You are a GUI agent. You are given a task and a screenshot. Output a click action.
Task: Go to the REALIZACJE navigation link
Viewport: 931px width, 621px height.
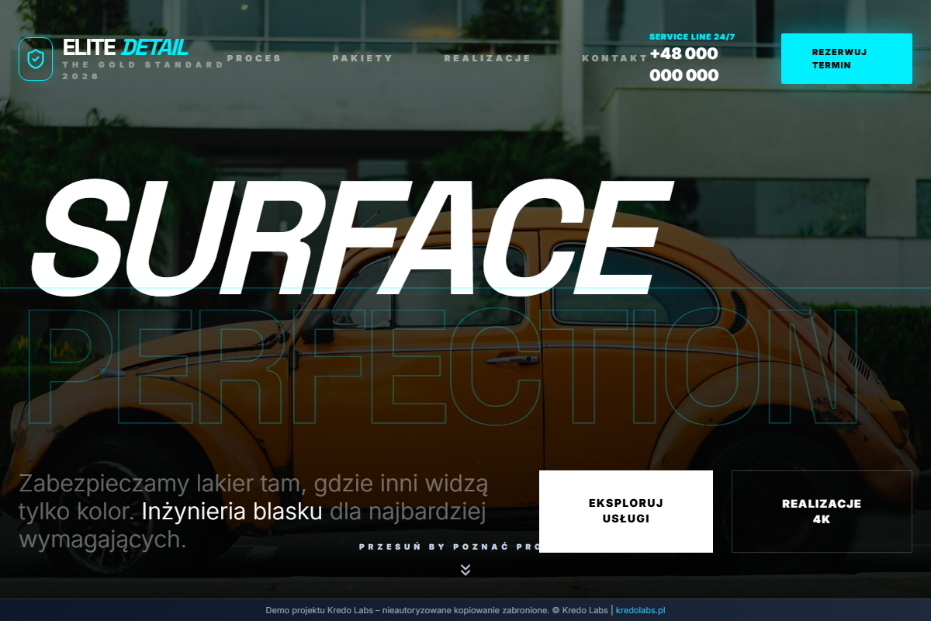pos(487,58)
